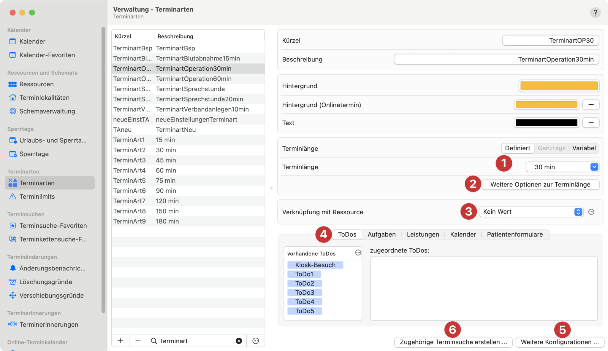This screenshot has width=608, height=351.
Task: Open Terminsuche-Favoriten star icon
Action: (x=12, y=226)
